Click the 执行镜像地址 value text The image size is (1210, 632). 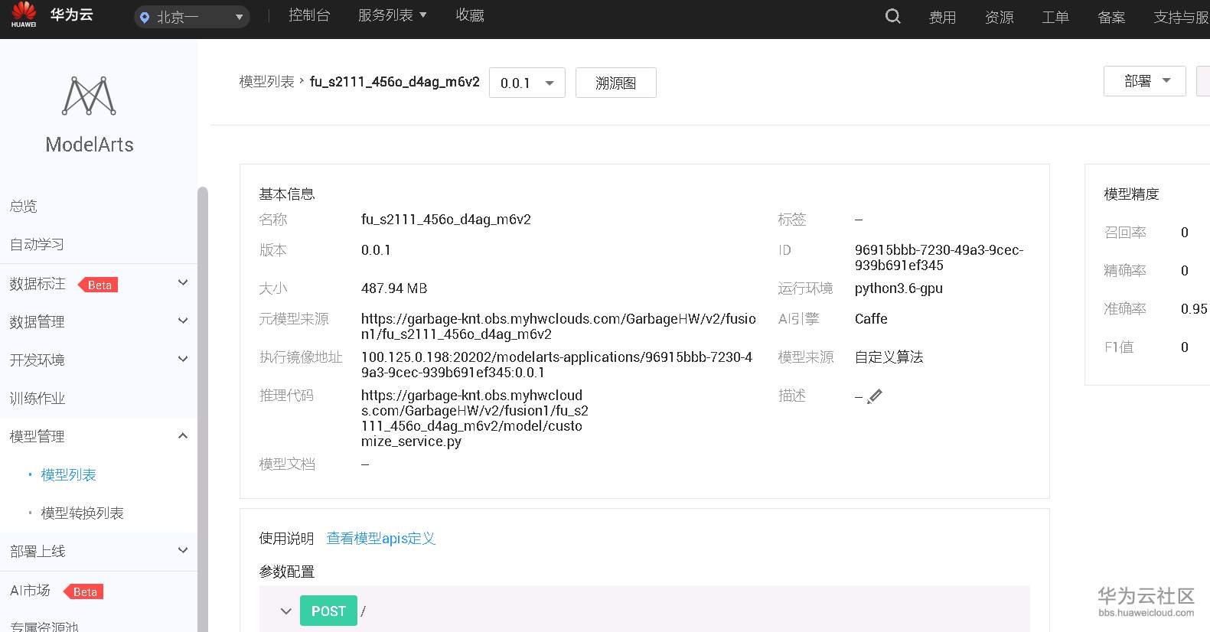tap(556, 365)
